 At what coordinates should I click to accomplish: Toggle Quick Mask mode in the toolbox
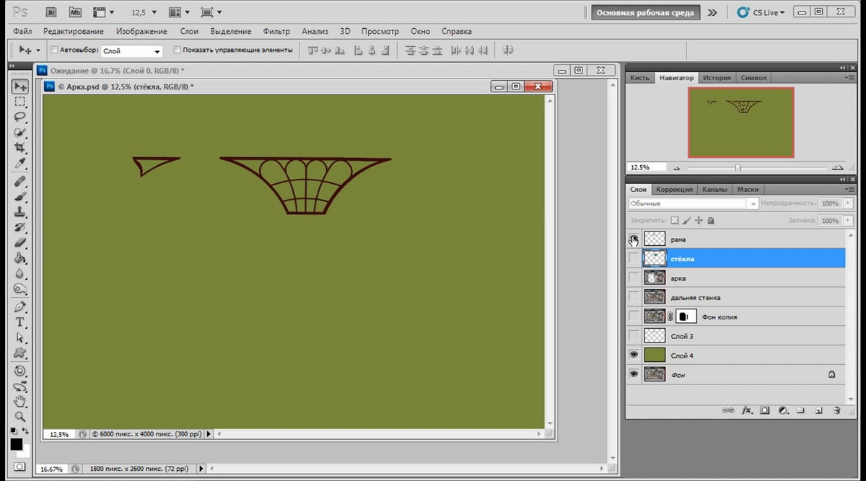point(19,467)
